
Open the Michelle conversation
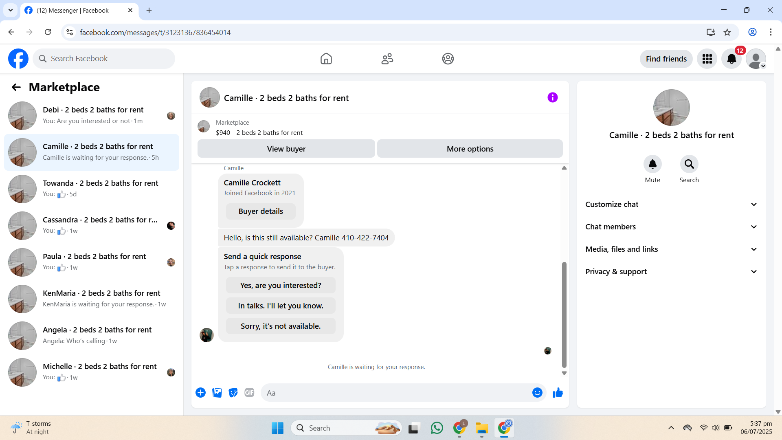click(92, 372)
